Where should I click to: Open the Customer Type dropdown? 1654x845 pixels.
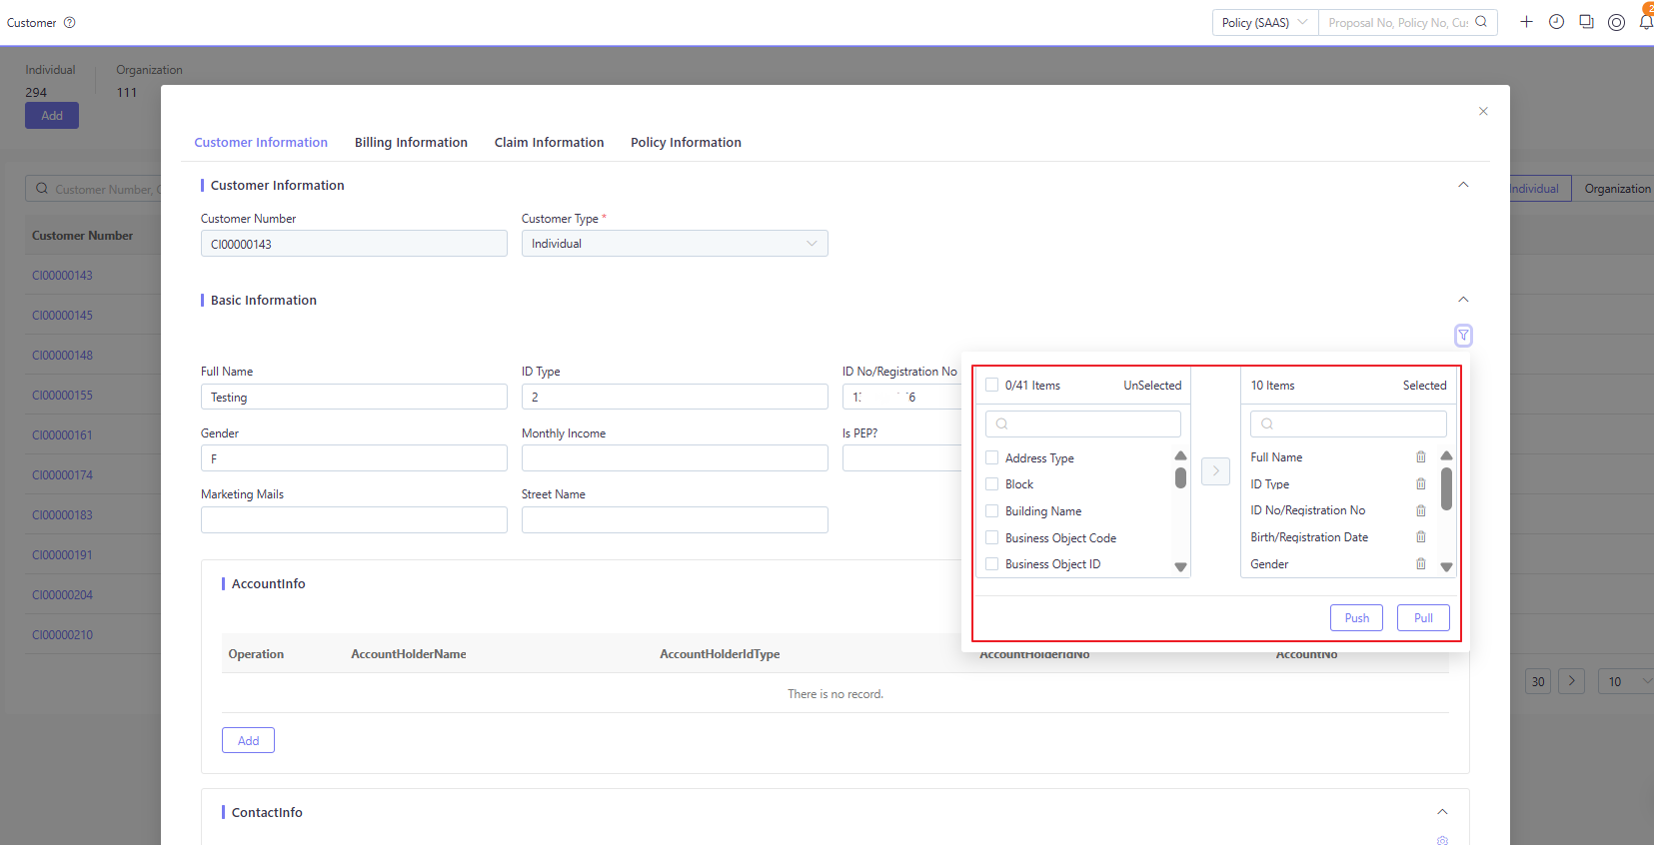click(675, 244)
